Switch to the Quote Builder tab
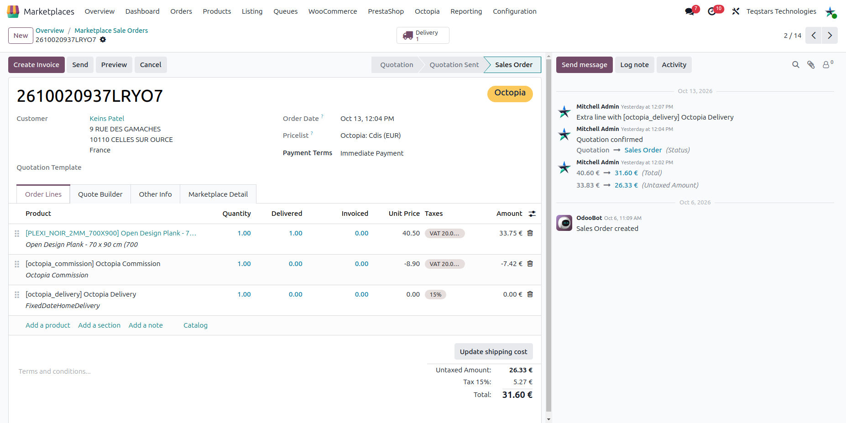Screen dimensions: 846x423 pos(100,194)
